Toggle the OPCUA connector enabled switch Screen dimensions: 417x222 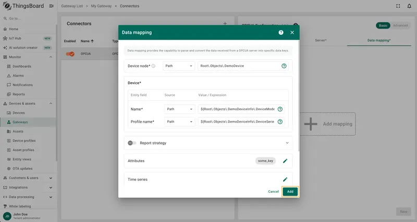point(70,54)
